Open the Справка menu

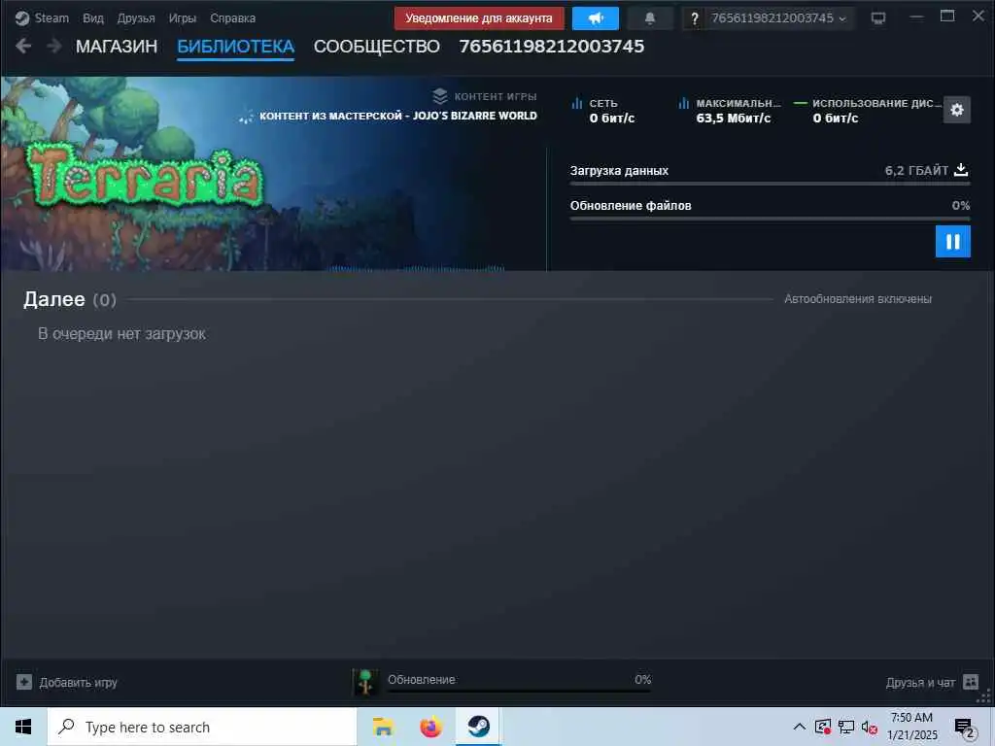[x=232, y=17]
